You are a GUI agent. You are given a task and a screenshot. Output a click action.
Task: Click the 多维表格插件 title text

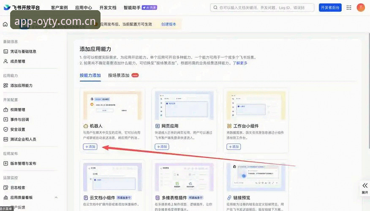tap(174, 197)
